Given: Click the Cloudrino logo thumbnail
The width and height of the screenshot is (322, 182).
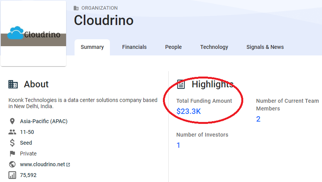Looking at the screenshot, I should tap(33, 33).
